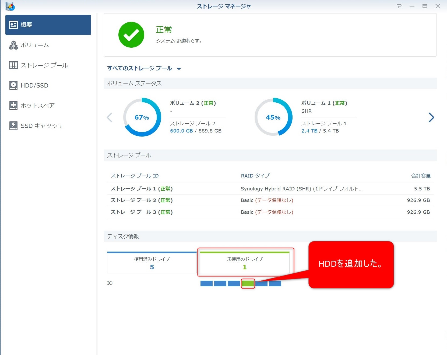Switch to the HDD/SSD menu item
The height and width of the screenshot is (355, 447).
pyautogui.click(x=34, y=85)
